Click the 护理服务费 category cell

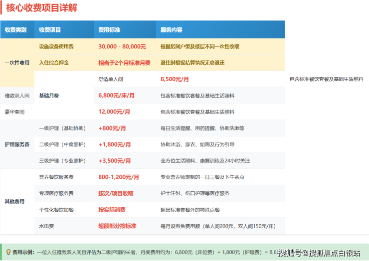coord(17,144)
